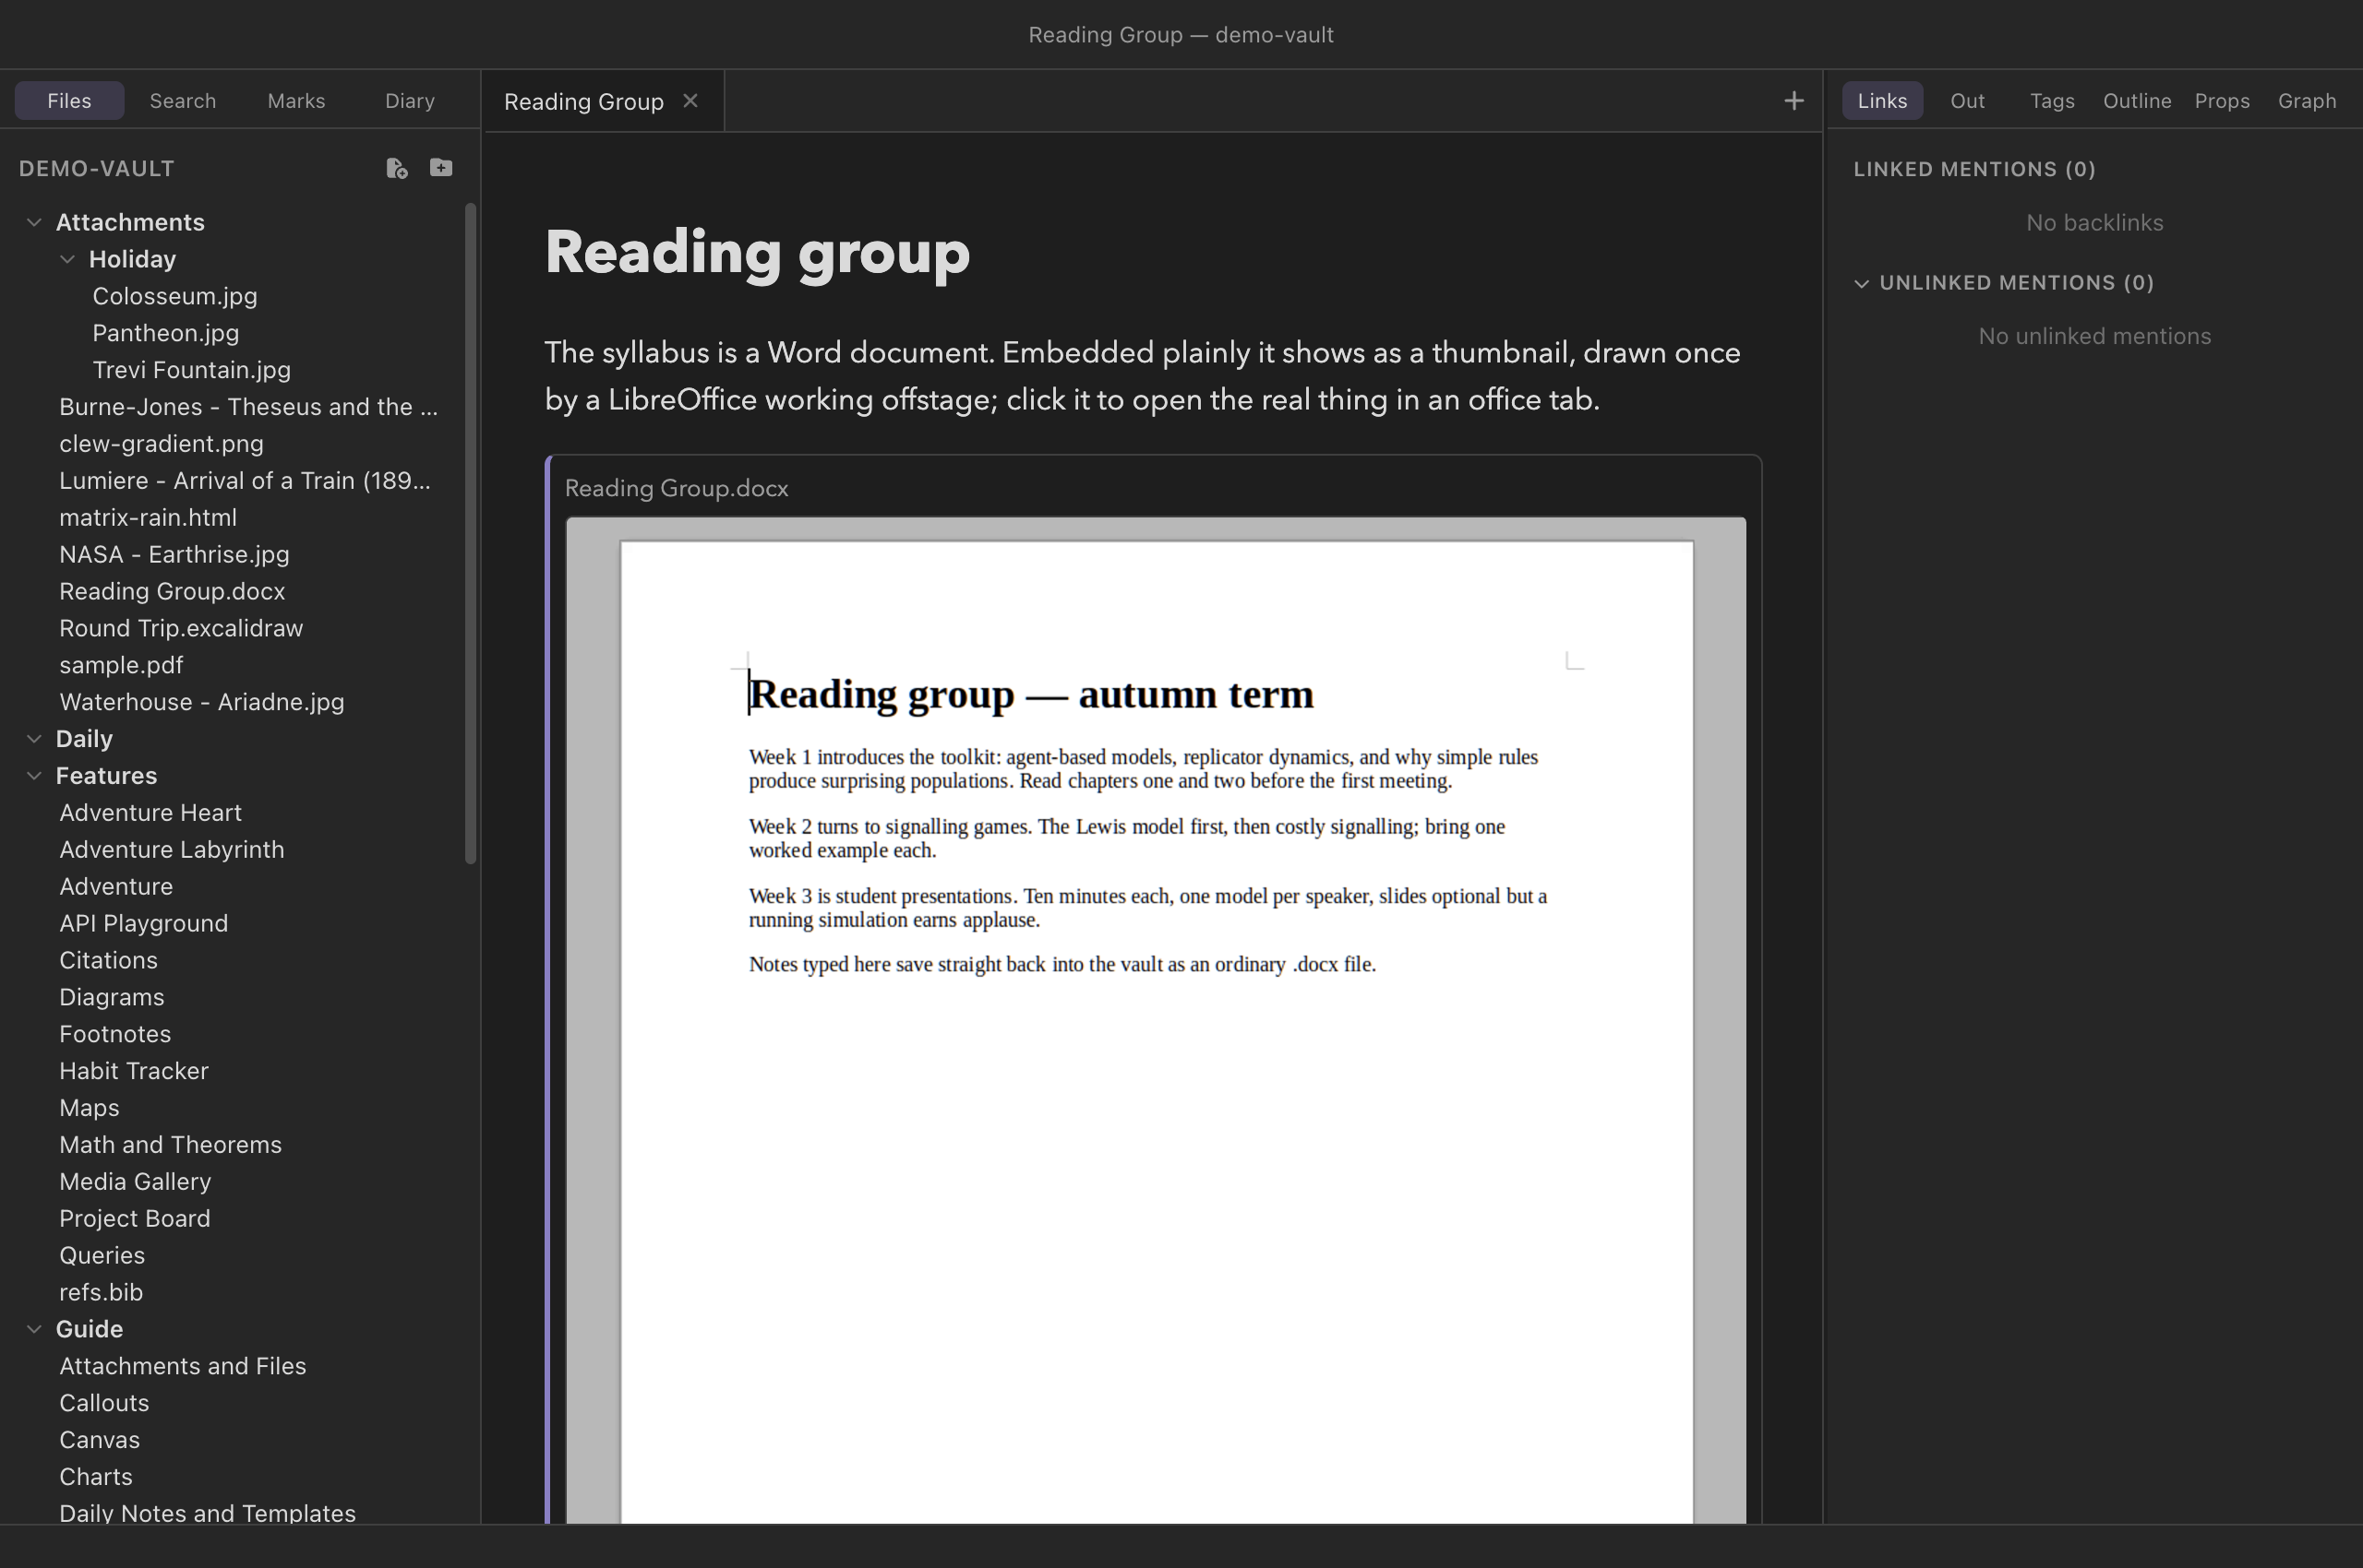The height and width of the screenshot is (1568, 2363).
Task: Open the Adventure Labyrinth note
Action: click(x=171, y=850)
